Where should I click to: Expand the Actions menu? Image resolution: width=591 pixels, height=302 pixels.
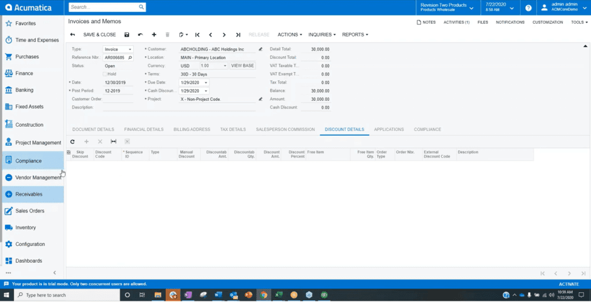click(x=290, y=35)
